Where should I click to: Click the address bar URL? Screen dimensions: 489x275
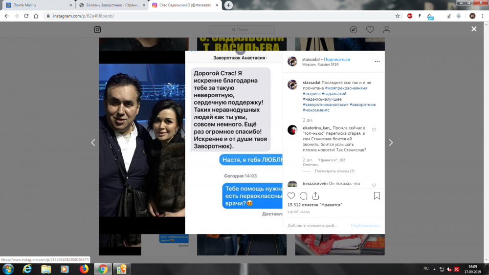83,16
